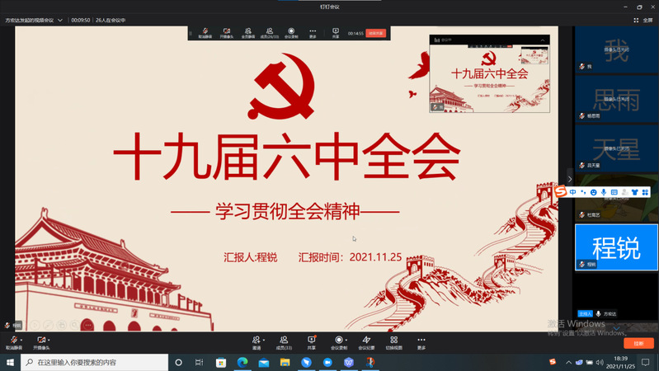Select the 天星 participant video tile
Screen dimensions: 659x371
pyautogui.click(x=616, y=148)
